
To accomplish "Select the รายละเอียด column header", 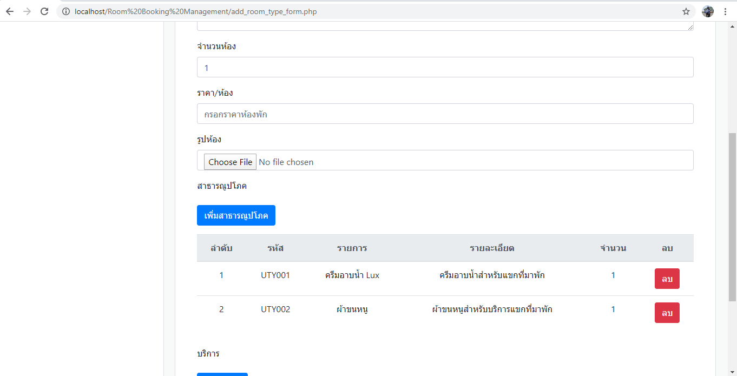I will pyautogui.click(x=492, y=248).
